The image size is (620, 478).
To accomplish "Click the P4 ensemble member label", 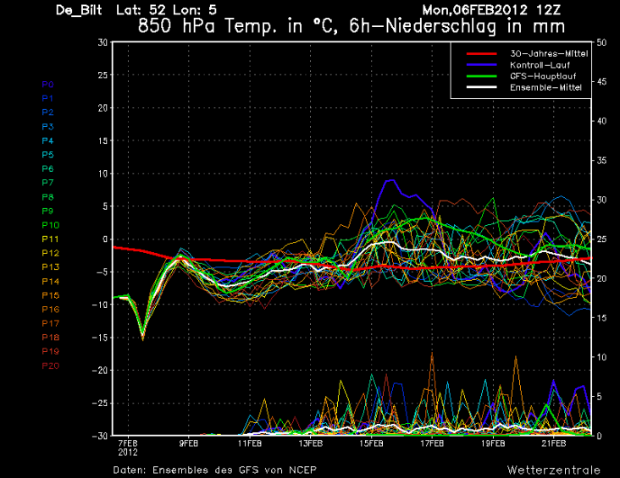I will [47, 140].
